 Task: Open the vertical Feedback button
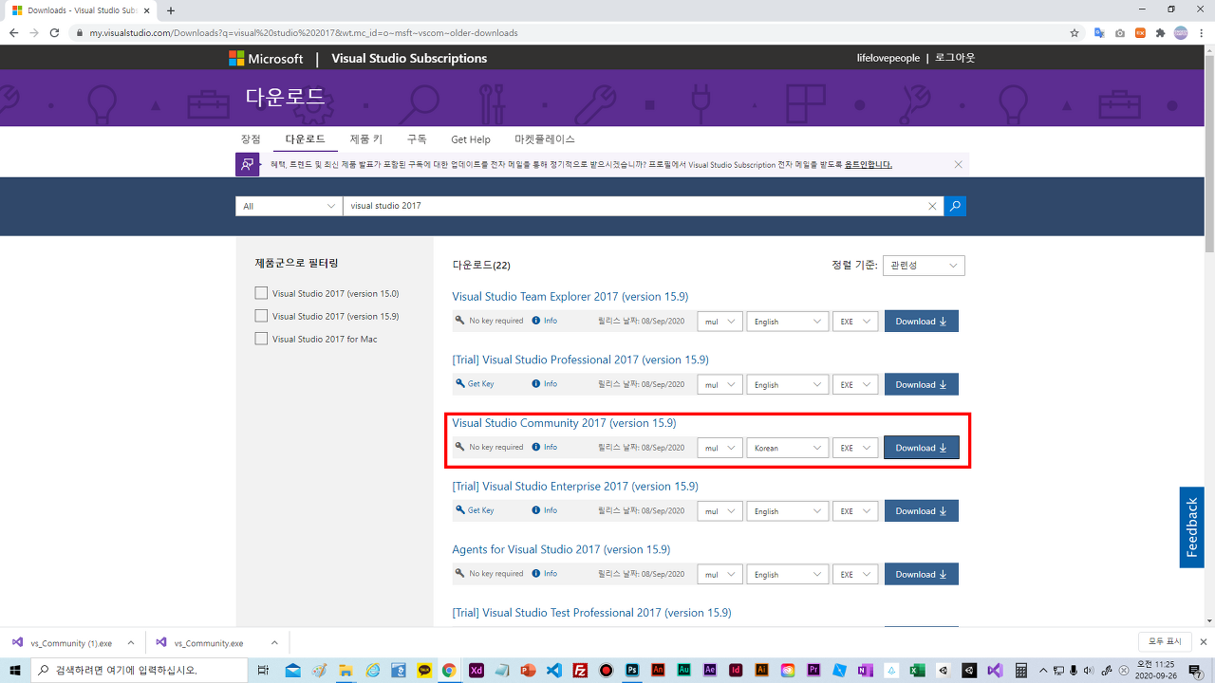1192,527
